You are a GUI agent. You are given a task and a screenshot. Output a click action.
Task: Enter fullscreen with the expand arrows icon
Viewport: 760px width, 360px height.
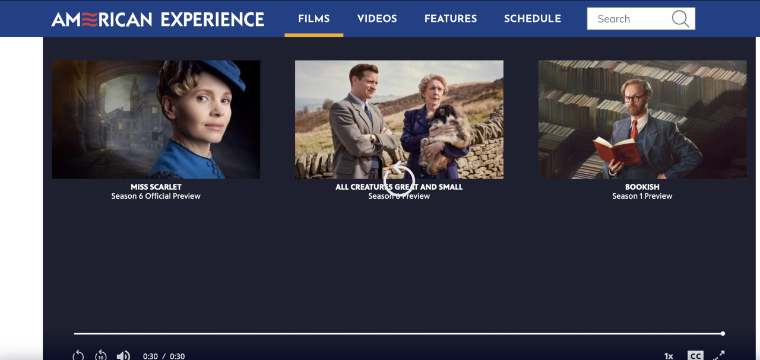[719, 356]
